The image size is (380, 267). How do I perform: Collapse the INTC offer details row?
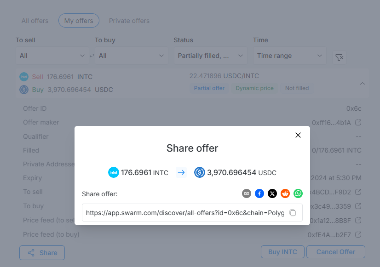[x=362, y=83]
